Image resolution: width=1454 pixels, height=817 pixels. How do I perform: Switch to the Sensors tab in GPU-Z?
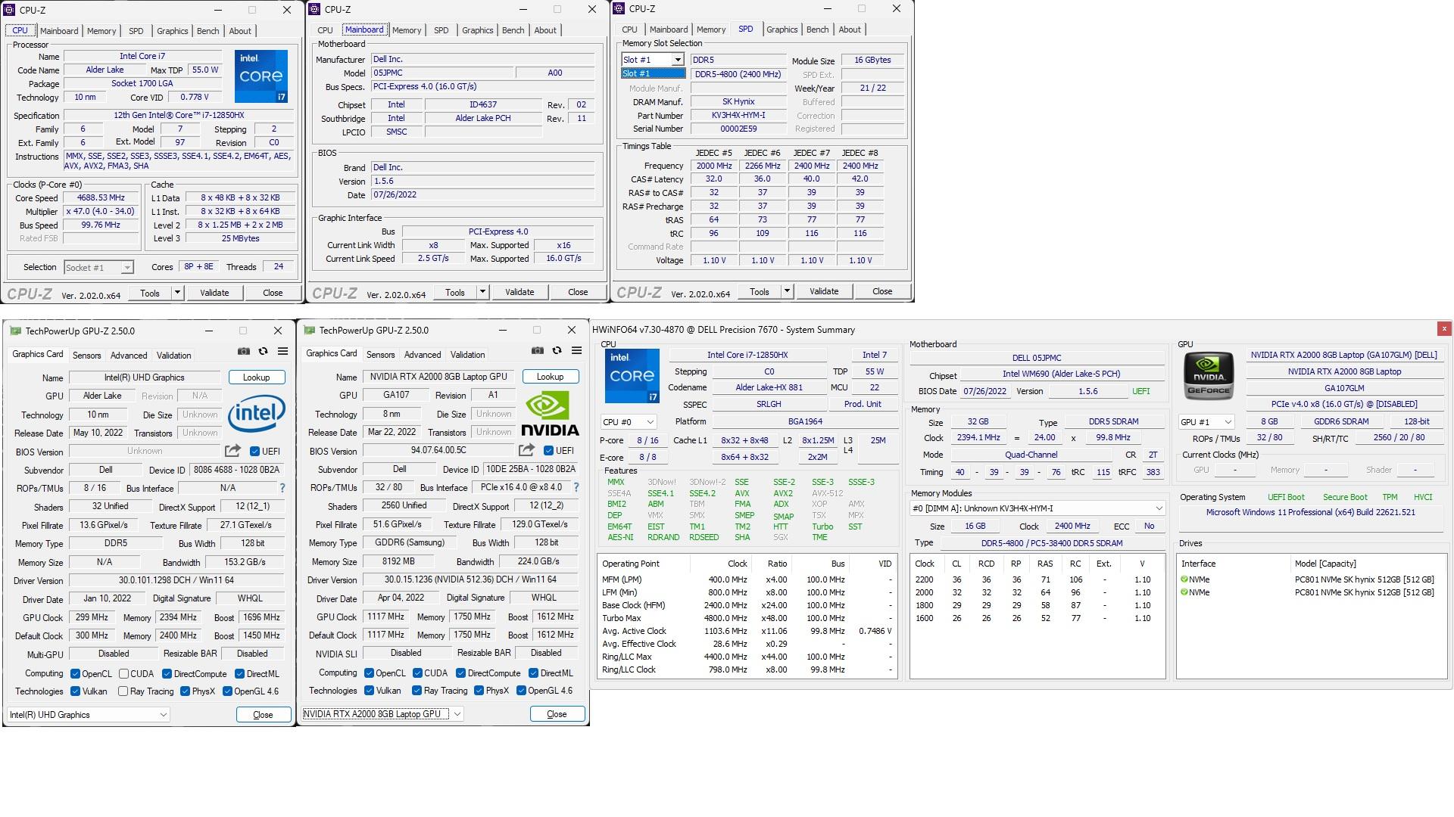click(x=380, y=354)
